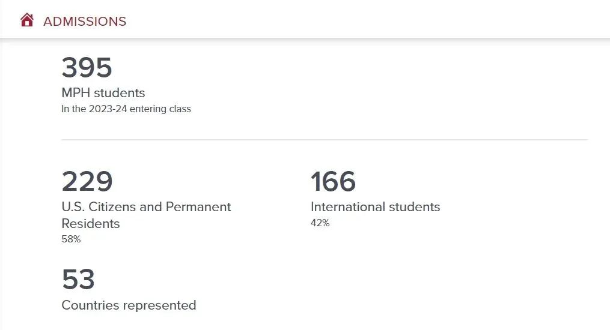Image resolution: width=610 pixels, height=330 pixels.
Task: Click the word 'Residents' below U.S. Citizens
Action: pyautogui.click(x=91, y=224)
